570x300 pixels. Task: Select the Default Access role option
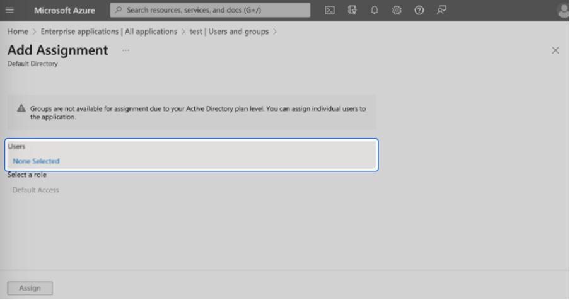(x=36, y=190)
